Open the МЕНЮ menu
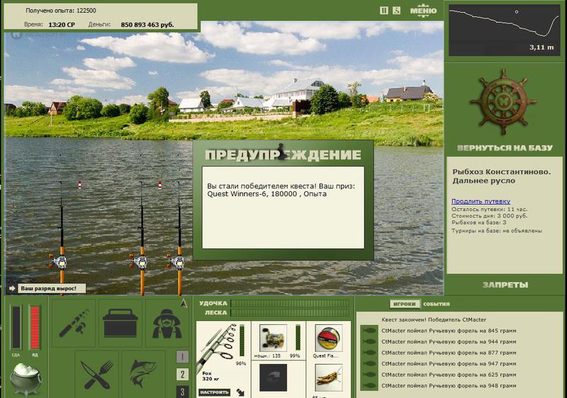 pos(423,11)
